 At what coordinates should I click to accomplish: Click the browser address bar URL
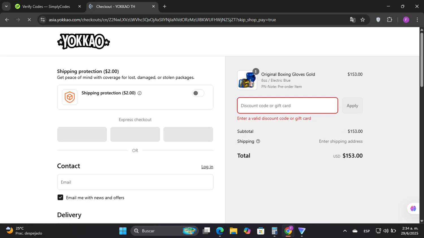pos(162,20)
